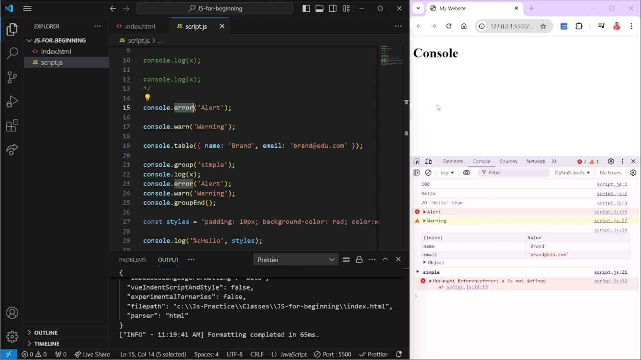Image resolution: width=641 pixels, height=360 pixels.
Task: Toggle secondary side bar layout icon
Action: 333,8
